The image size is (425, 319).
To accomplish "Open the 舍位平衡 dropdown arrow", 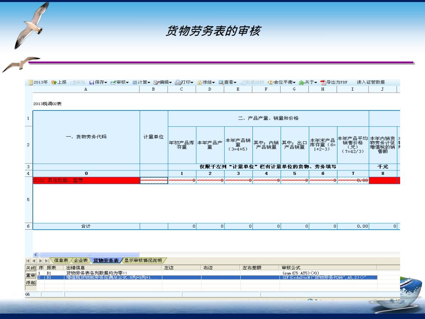I will click(294, 83).
